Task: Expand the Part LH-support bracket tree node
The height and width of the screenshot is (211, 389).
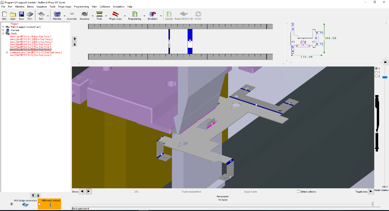Action: [x=3, y=27]
